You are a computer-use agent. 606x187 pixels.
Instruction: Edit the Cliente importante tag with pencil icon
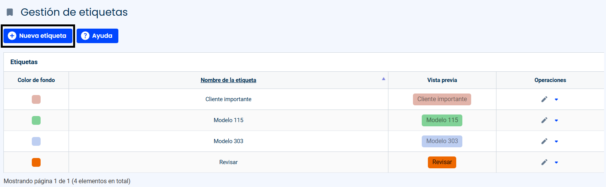tap(544, 99)
